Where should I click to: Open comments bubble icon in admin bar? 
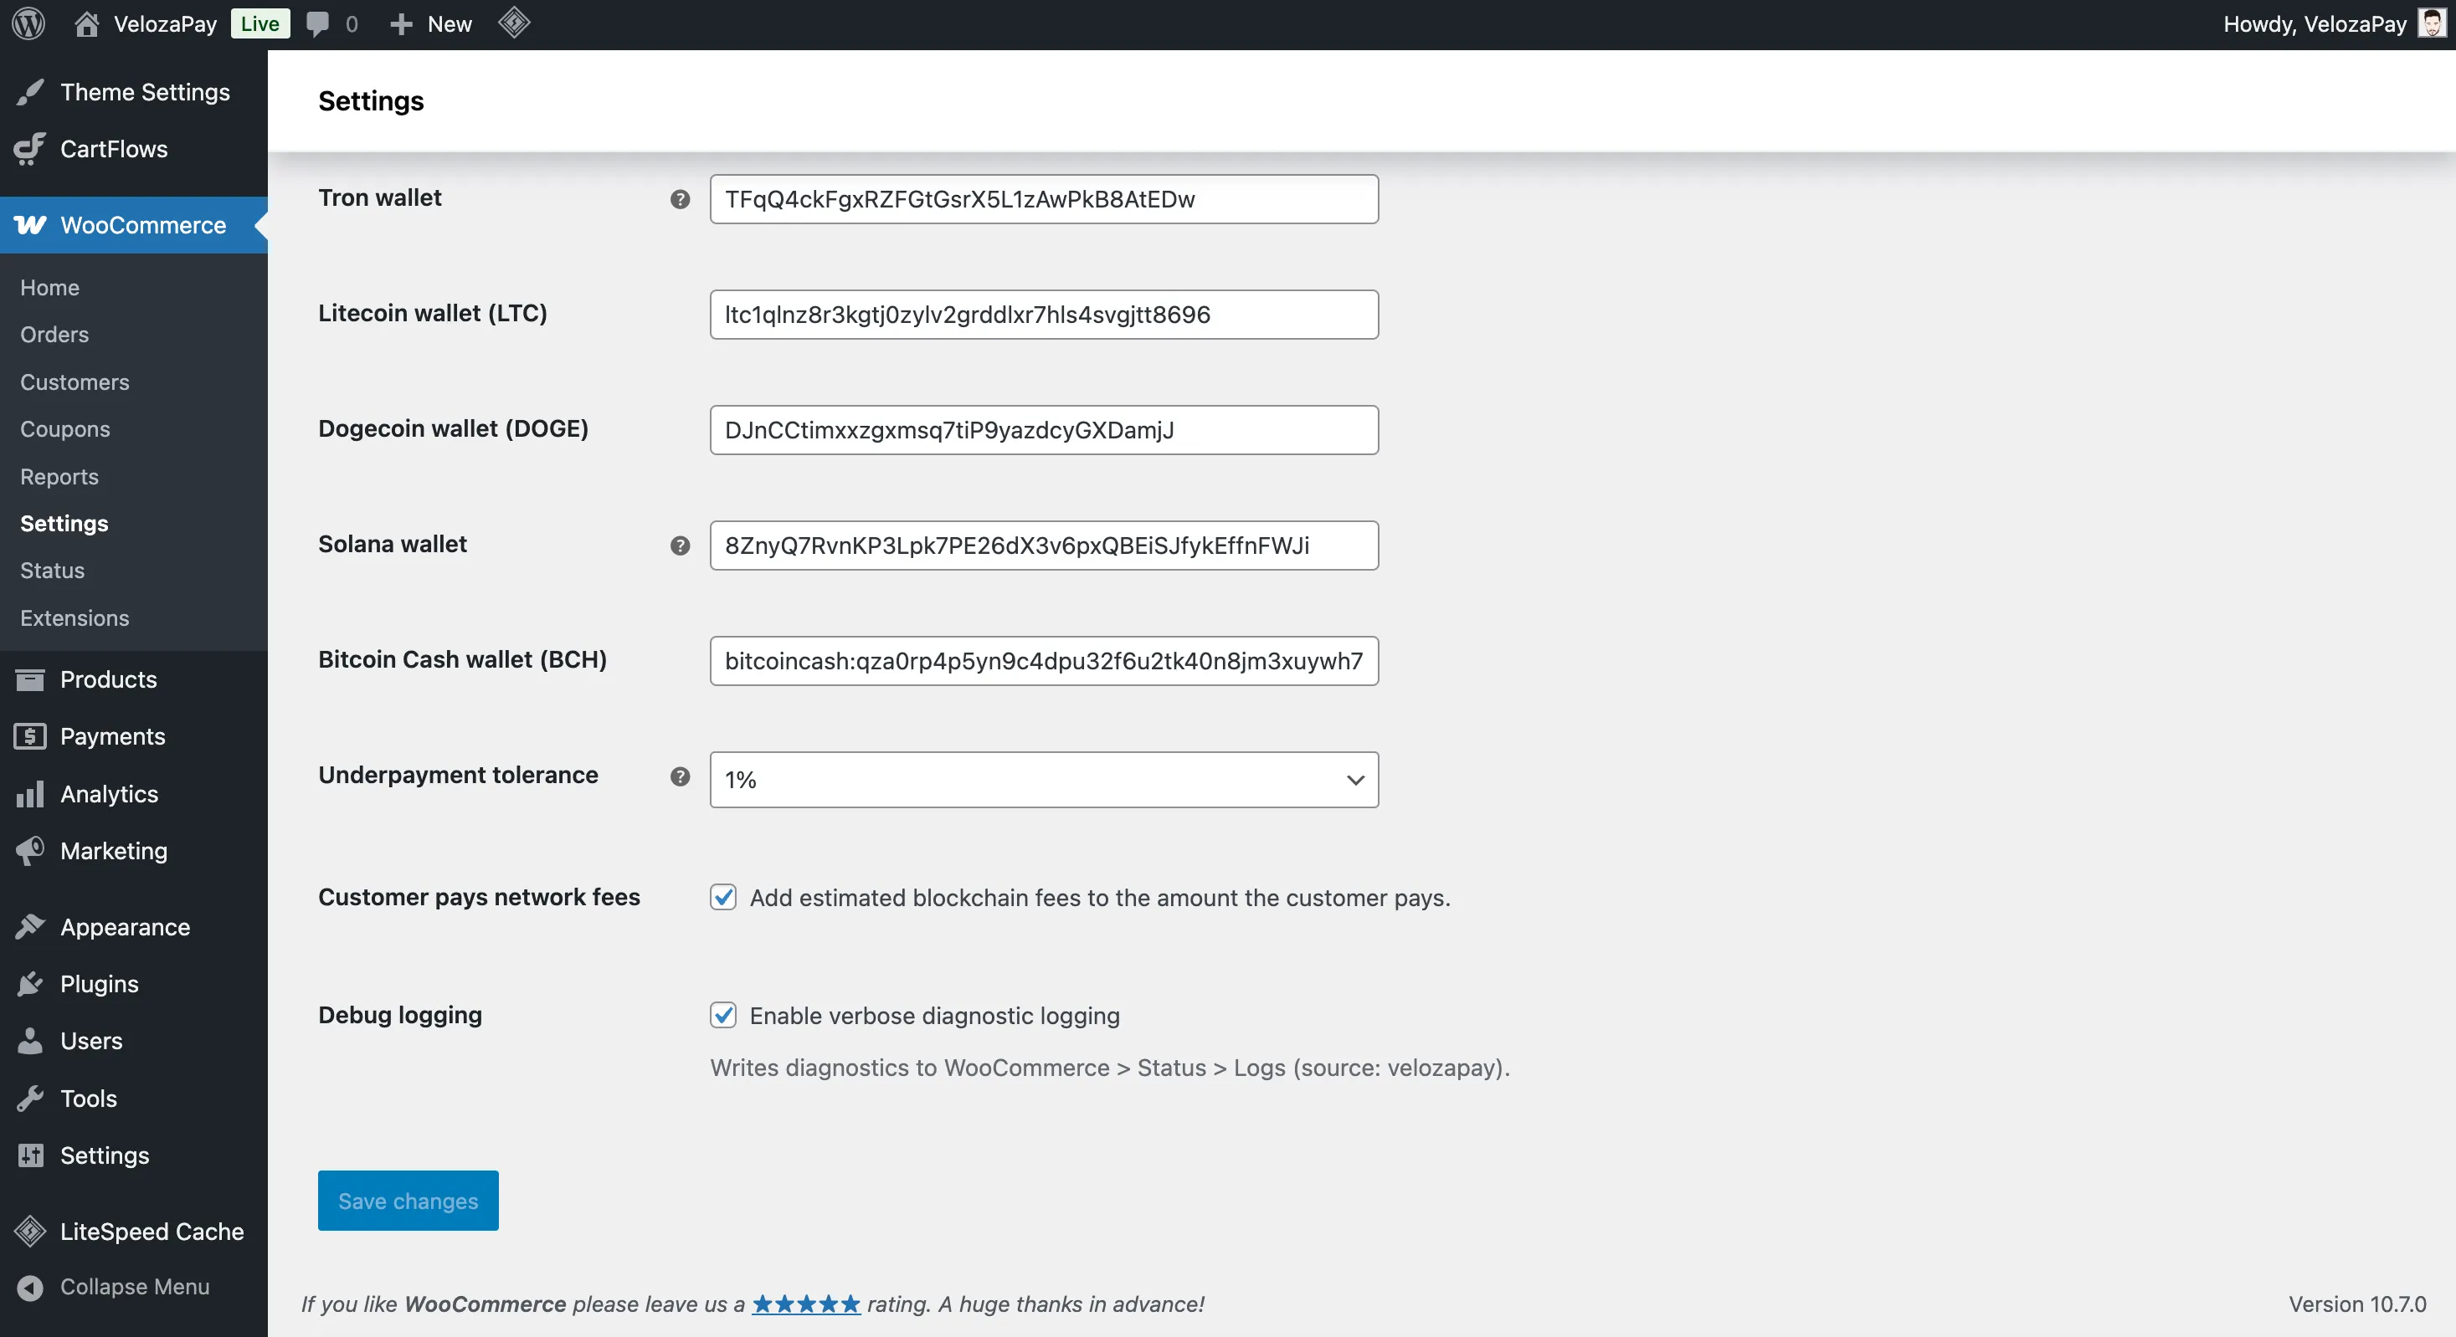pos(317,23)
